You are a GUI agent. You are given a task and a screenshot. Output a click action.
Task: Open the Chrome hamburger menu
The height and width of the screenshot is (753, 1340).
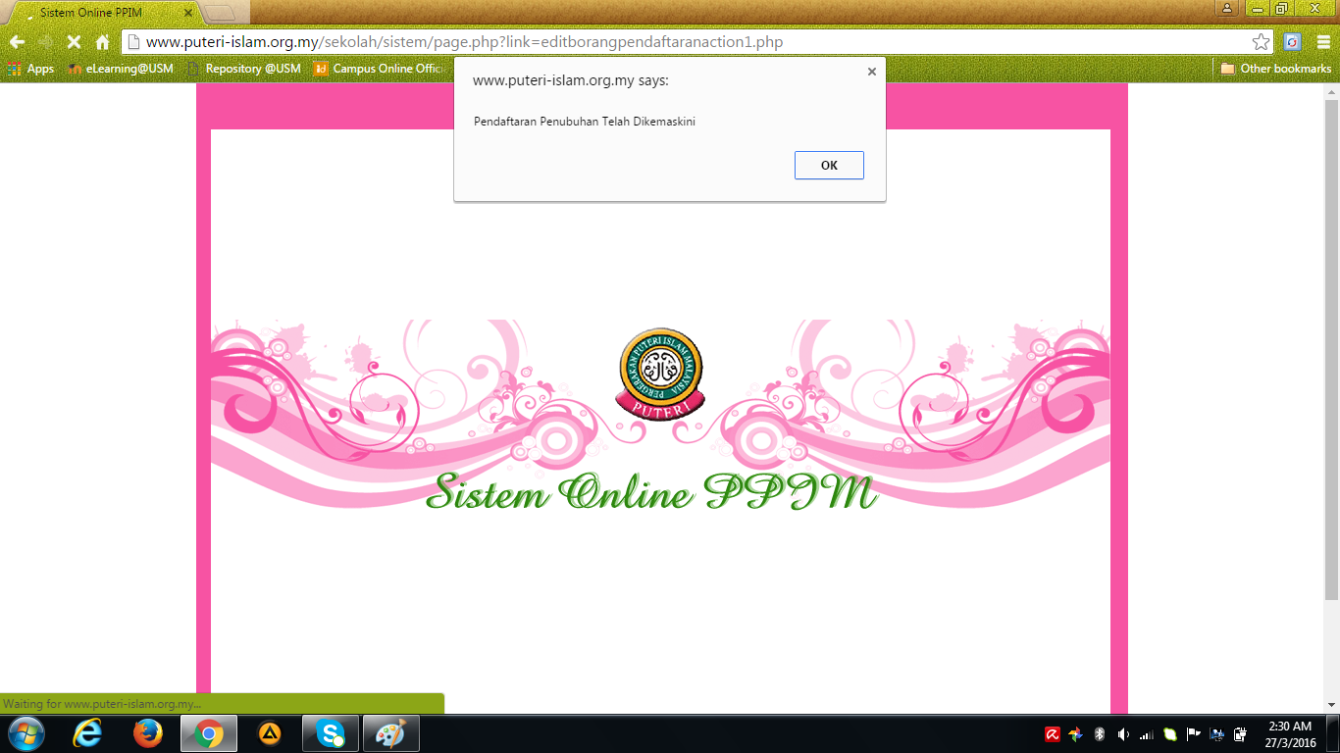click(1323, 42)
